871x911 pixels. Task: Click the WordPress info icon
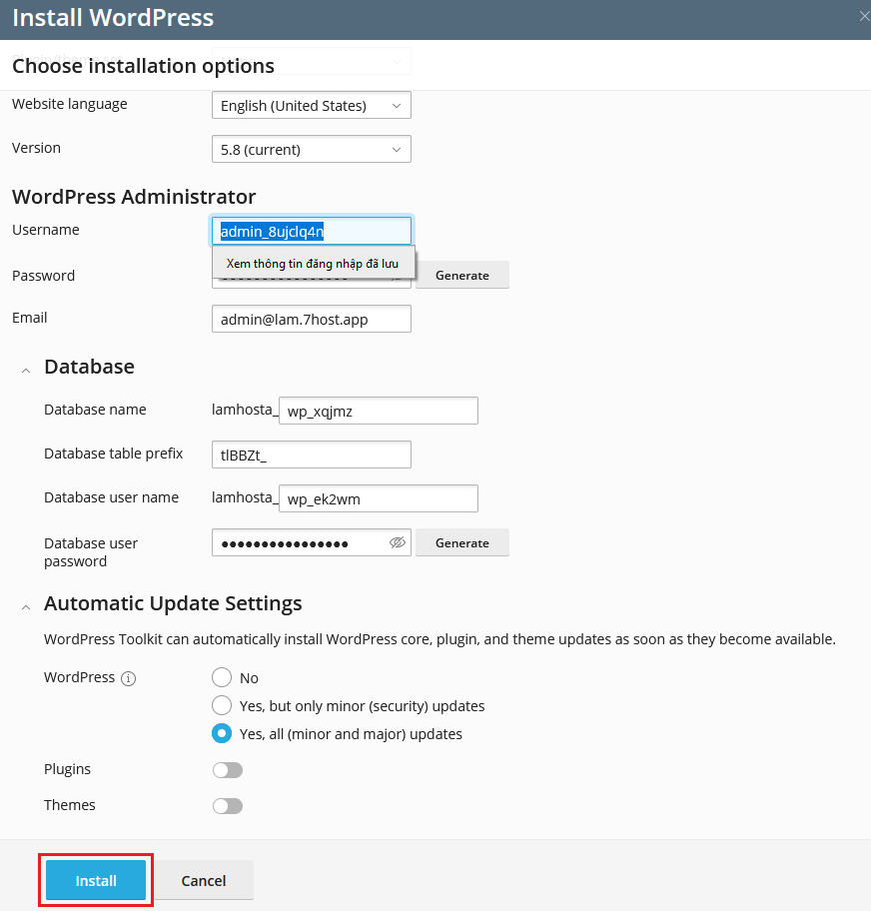pyautogui.click(x=129, y=678)
